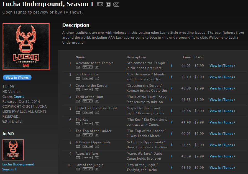The width and height of the screenshot is (248, 174).
Task: Click HD badge under Thrill of the Hunt
Action: pyautogui.click(x=78, y=101)
